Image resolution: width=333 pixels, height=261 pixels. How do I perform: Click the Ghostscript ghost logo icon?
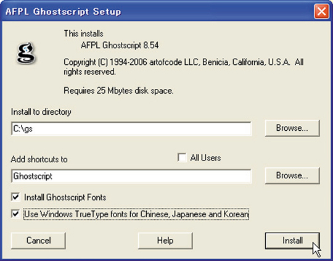pyautogui.click(x=26, y=53)
